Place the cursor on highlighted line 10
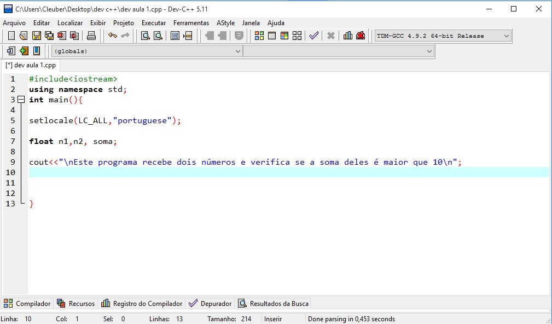This screenshot has width=552, height=324. pos(164,172)
